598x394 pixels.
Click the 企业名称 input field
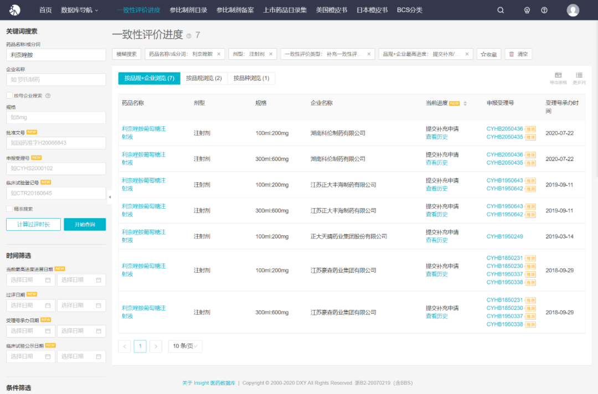pyautogui.click(x=56, y=80)
